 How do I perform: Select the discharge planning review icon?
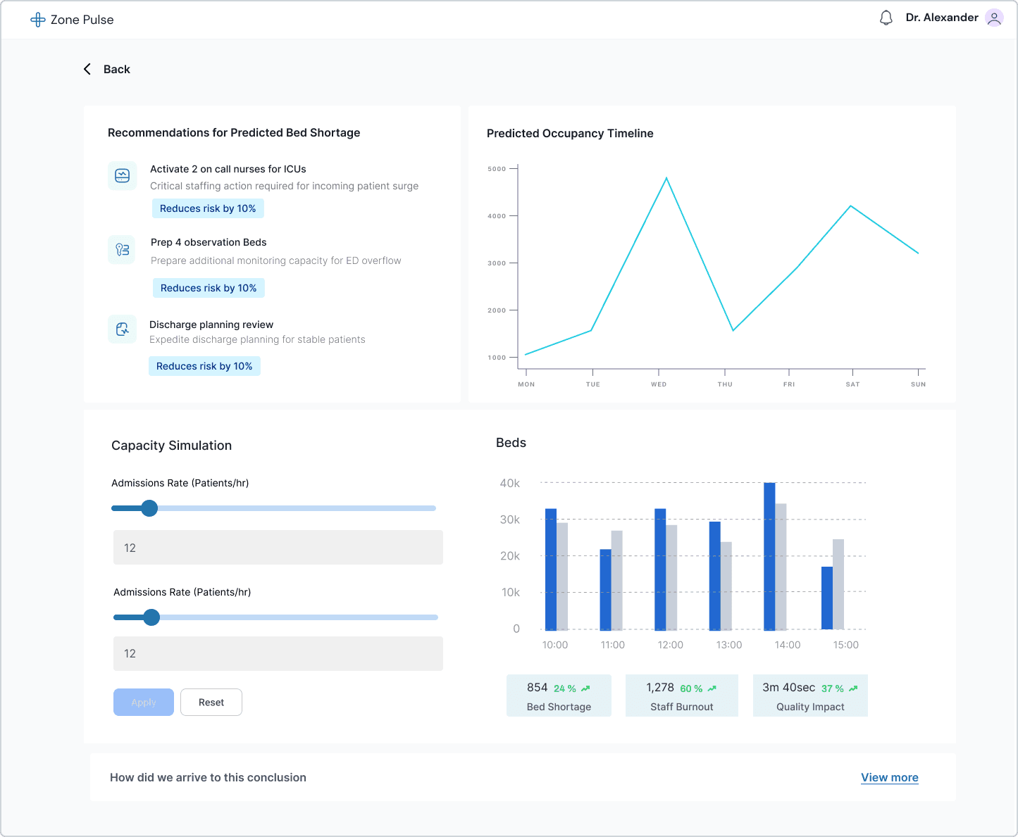(122, 329)
